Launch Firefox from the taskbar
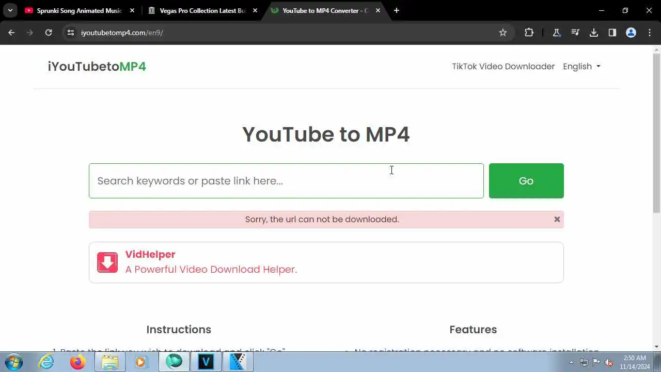The image size is (661, 372). tap(78, 362)
